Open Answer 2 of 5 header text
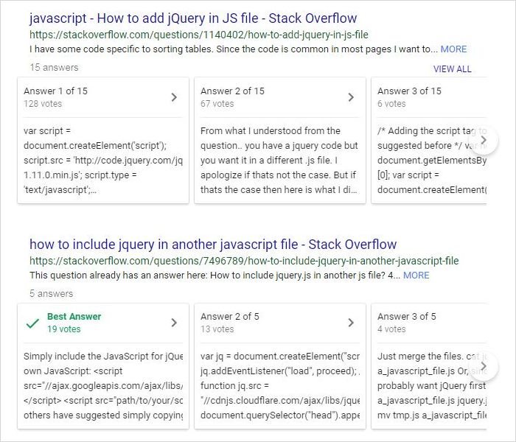The width and height of the screenshot is (516, 442). coord(230,316)
